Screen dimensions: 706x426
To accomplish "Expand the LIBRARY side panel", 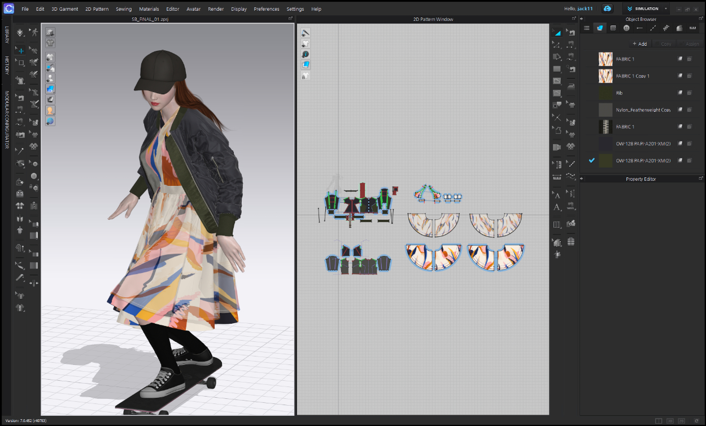I will pos(7,35).
